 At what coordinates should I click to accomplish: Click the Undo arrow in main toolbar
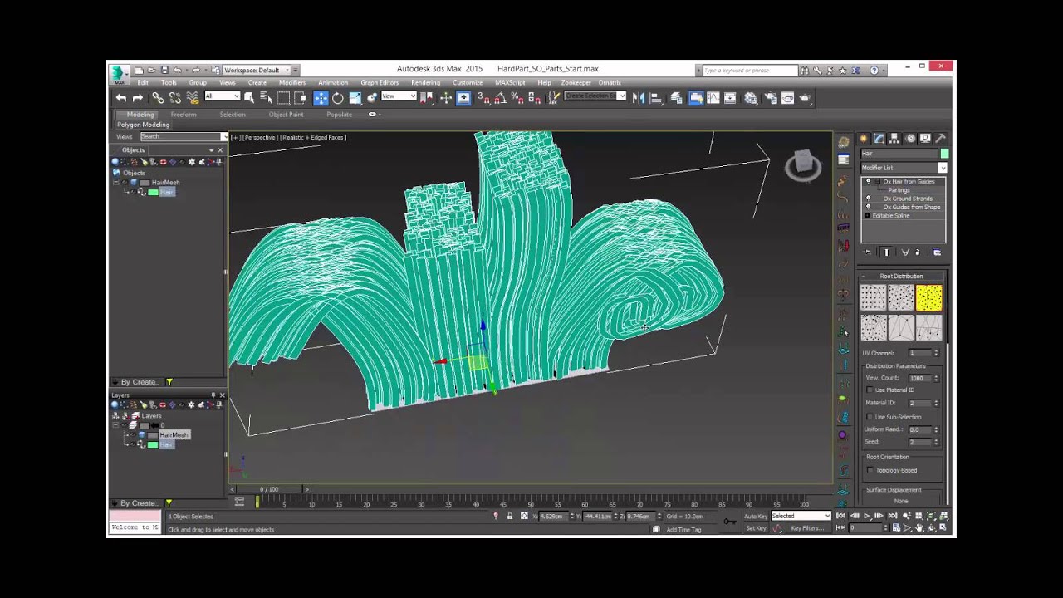click(x=121, y=98)
